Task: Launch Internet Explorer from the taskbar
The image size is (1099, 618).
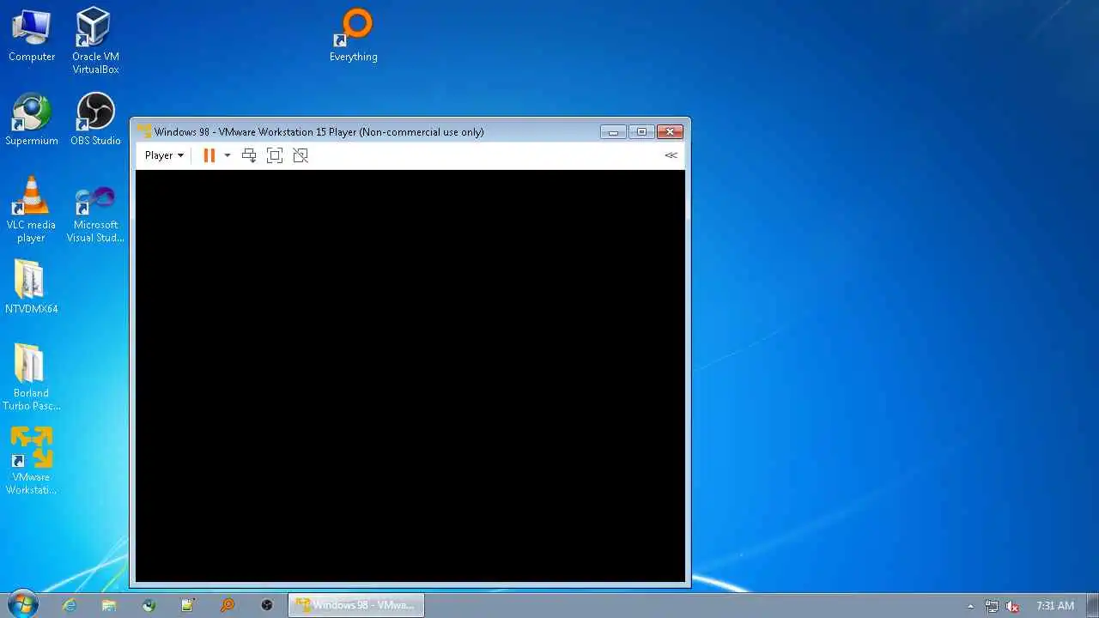Action: click(70, 605)
